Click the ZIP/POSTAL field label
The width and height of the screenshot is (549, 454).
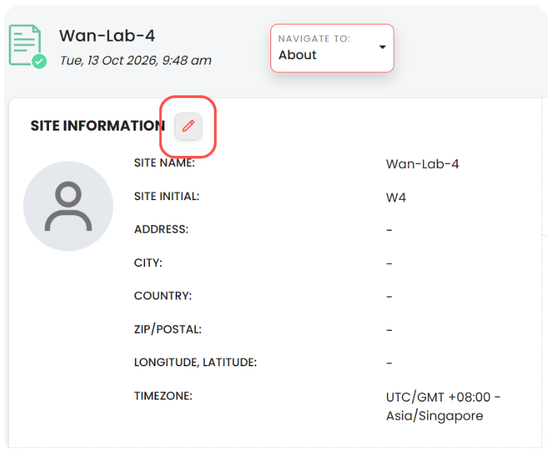coord(168,329)
